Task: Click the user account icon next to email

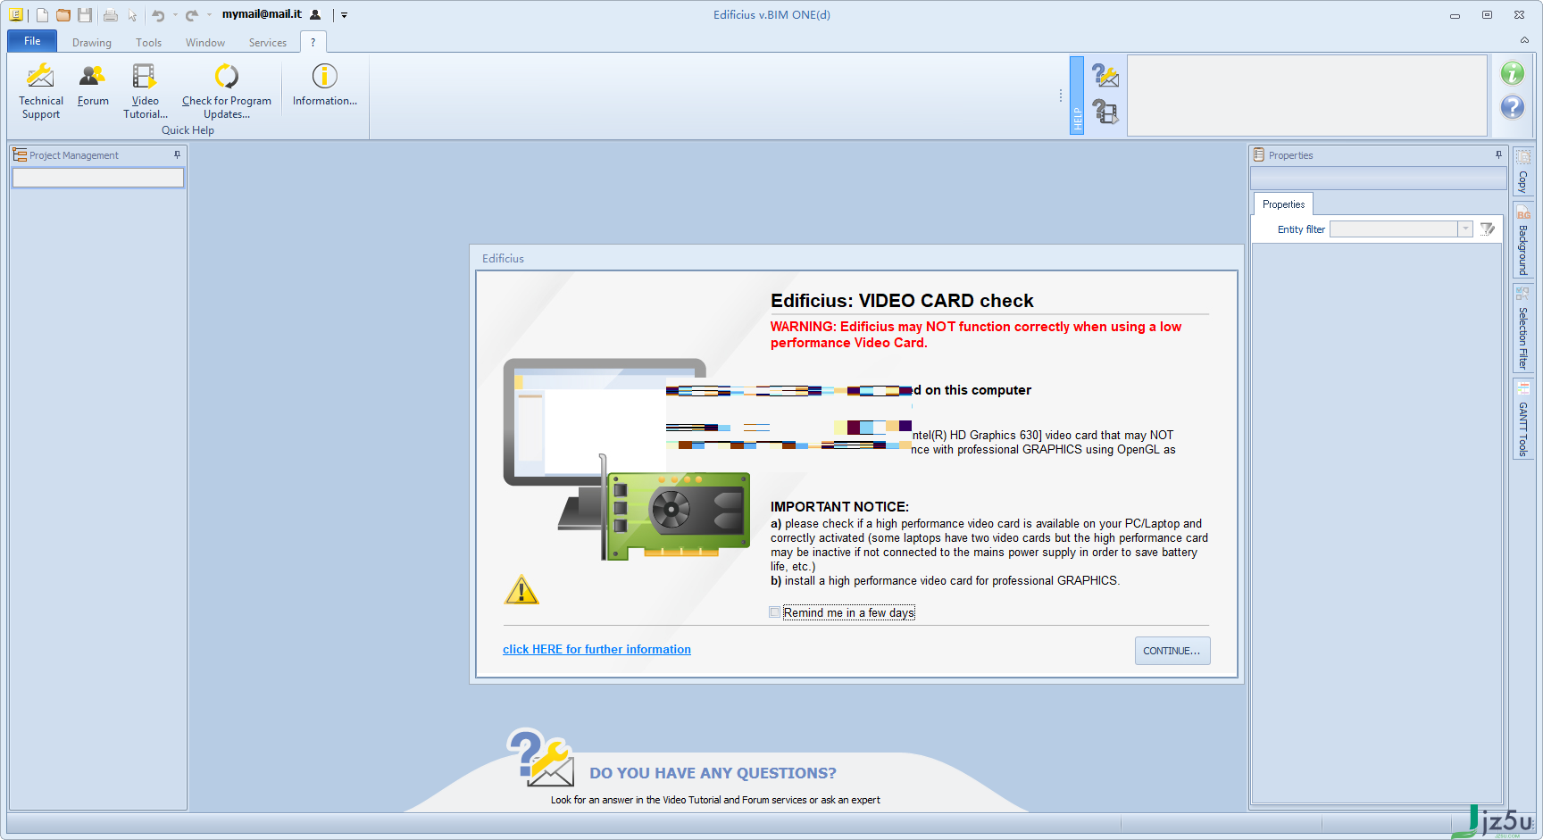Action: [x=315, y=15]
